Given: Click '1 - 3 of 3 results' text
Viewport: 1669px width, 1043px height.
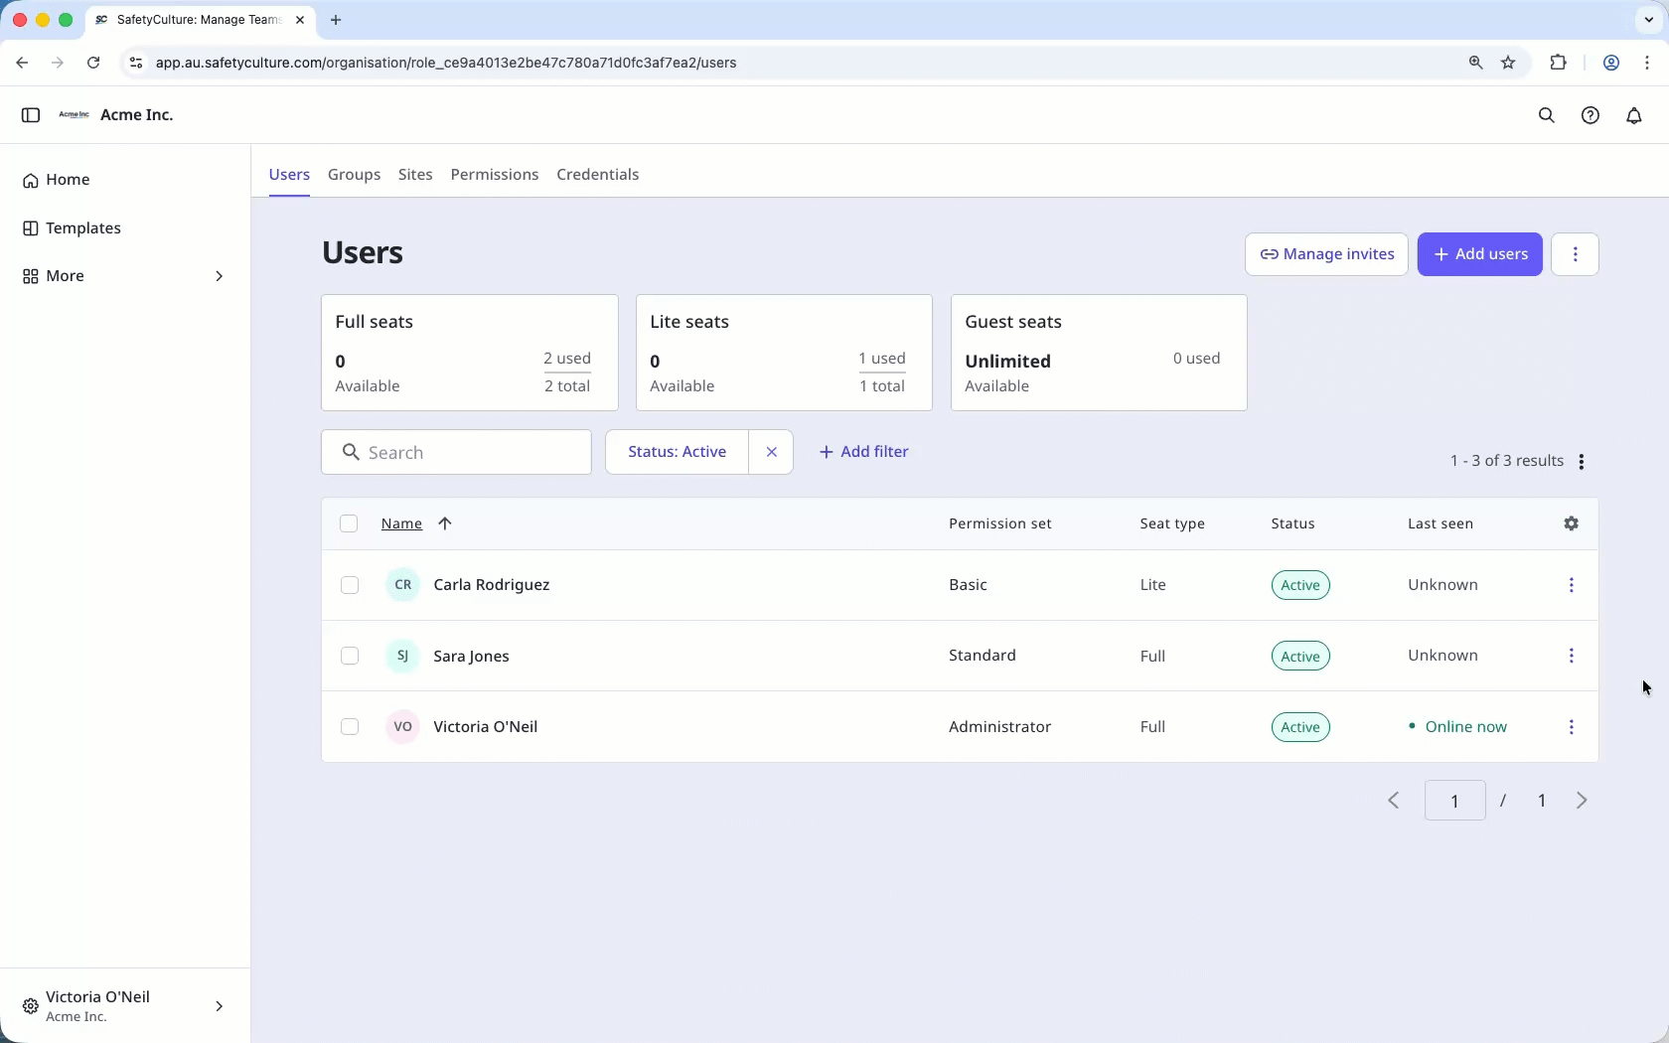Looking at the screenshot, I should 1506,461.
